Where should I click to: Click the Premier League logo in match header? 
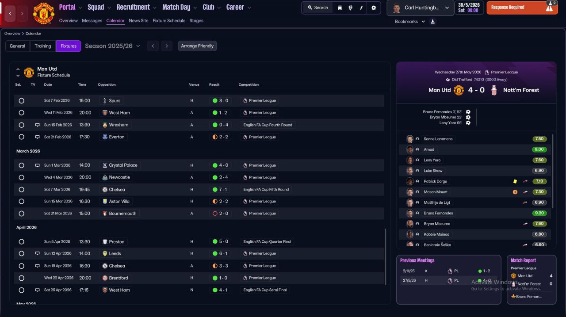pyautogui.click(x=487, y=72)
